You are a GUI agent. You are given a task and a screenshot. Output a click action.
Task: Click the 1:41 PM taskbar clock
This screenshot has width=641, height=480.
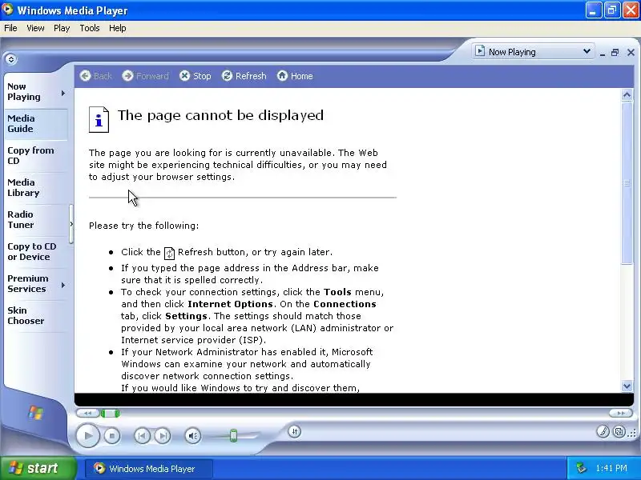[611, 468]
